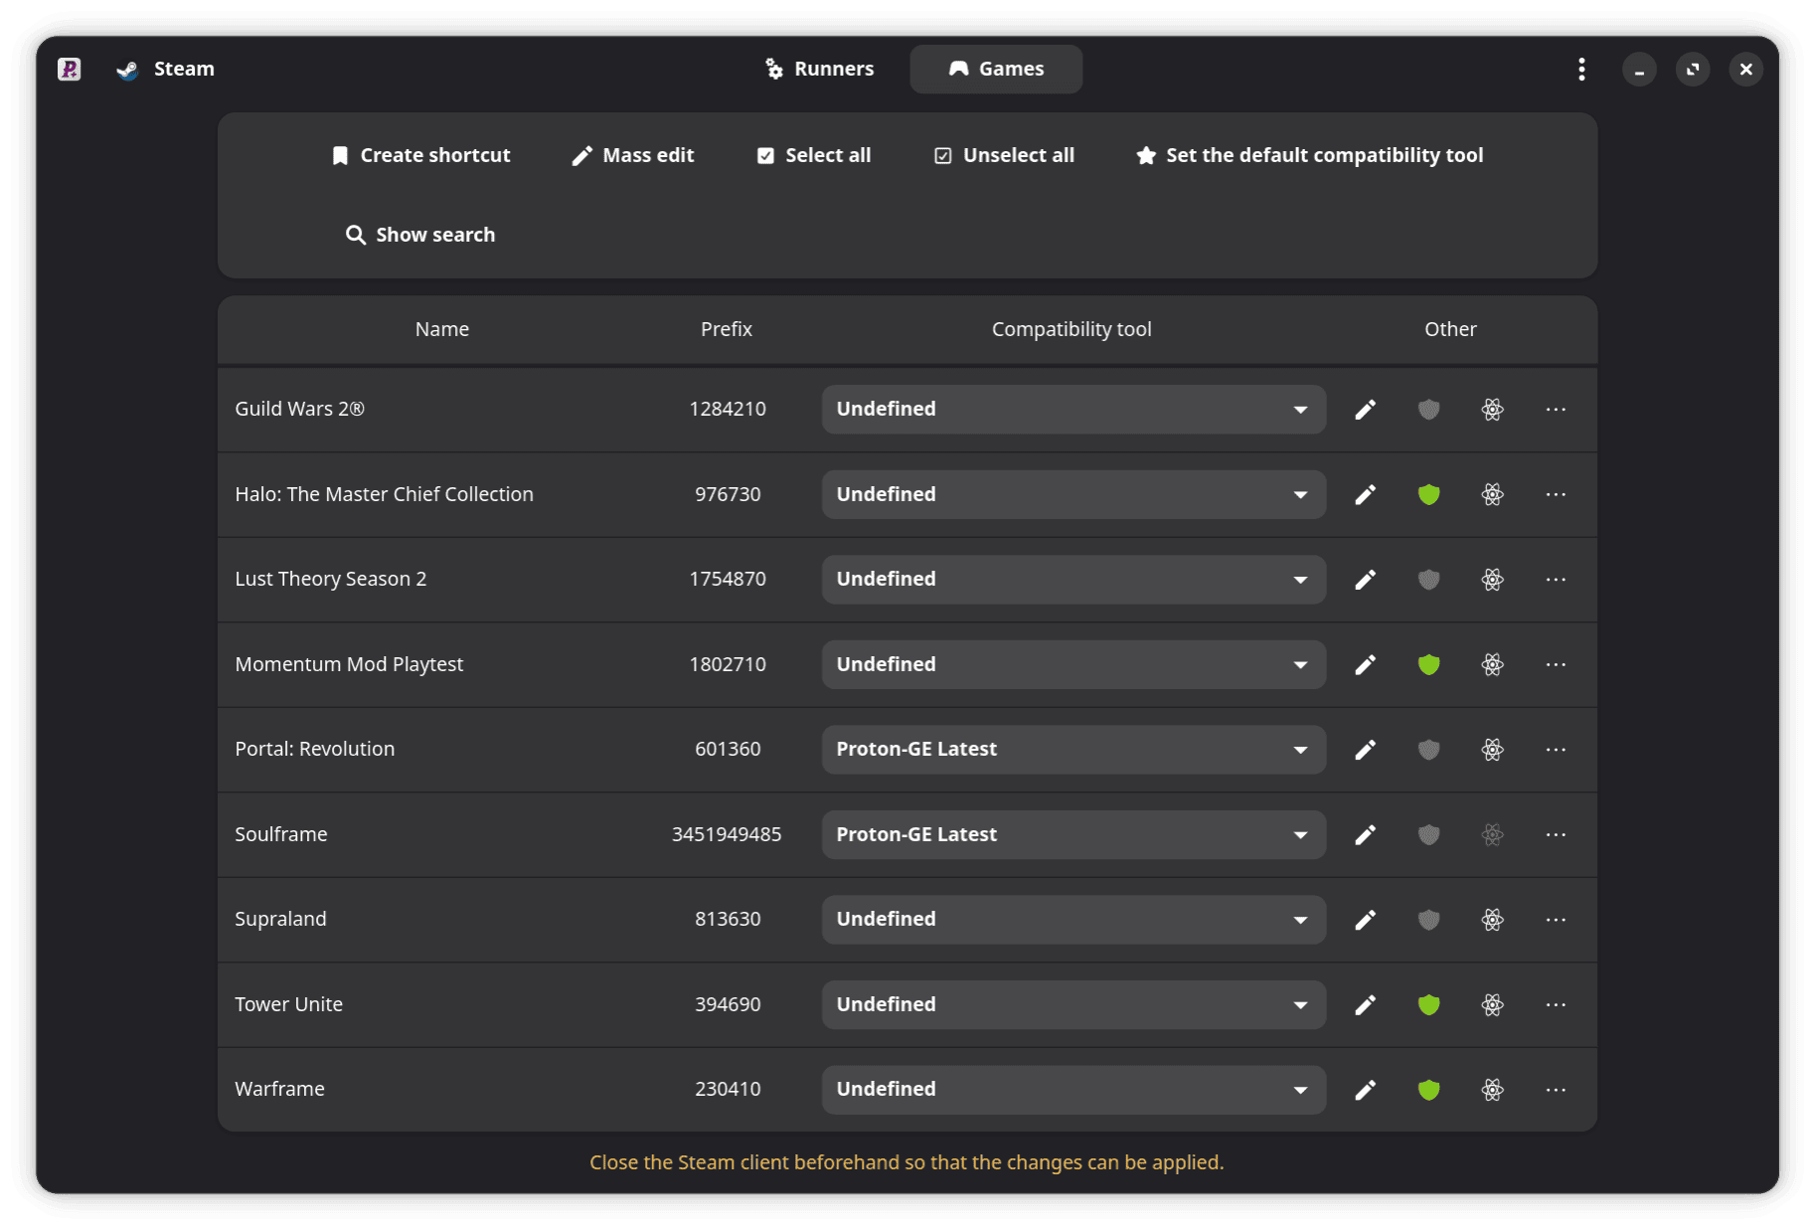This screenshot has height=1230, width=1815.
Task: Open the vertical three-dot main menu in the title bar
Action: click(x=1581, y=69)
